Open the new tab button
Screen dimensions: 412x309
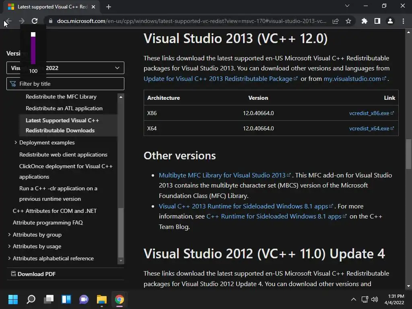(109, 7)
